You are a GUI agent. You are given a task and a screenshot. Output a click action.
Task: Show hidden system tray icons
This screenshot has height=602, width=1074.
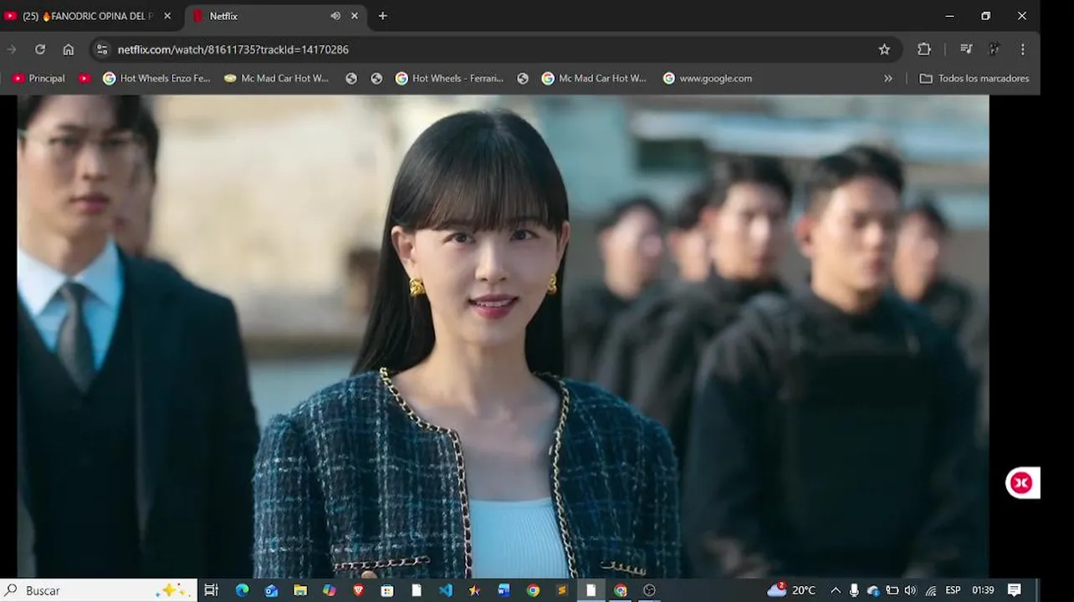click(x=836, y=590)
